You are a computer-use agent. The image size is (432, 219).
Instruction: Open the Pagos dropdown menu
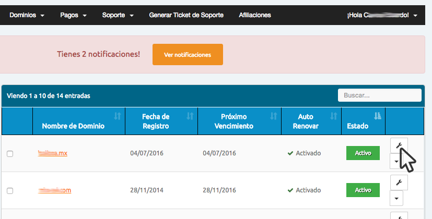(73, 15)
